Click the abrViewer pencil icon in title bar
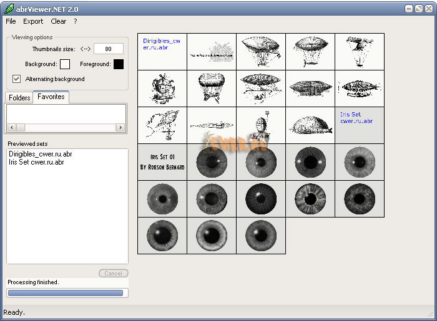This screenshot has width=437, height=321. pyautogui.click(x=9, y=8)
